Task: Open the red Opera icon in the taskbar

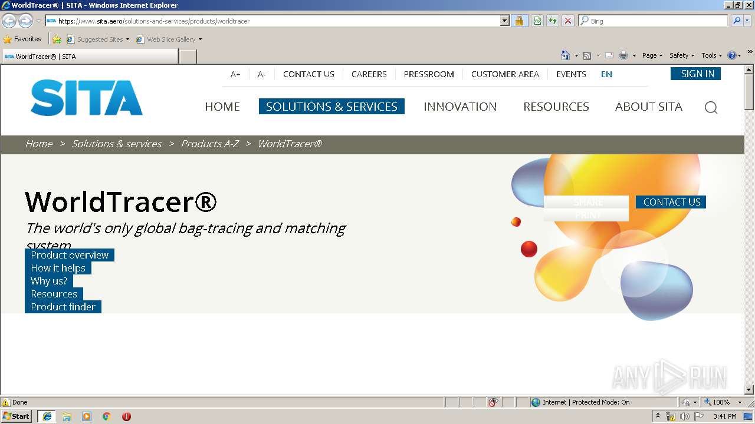Action: [x=126, y=416]
